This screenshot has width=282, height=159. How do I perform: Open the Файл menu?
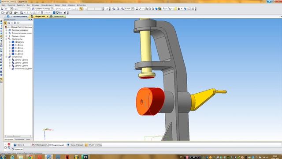click(x=4, y=5)
